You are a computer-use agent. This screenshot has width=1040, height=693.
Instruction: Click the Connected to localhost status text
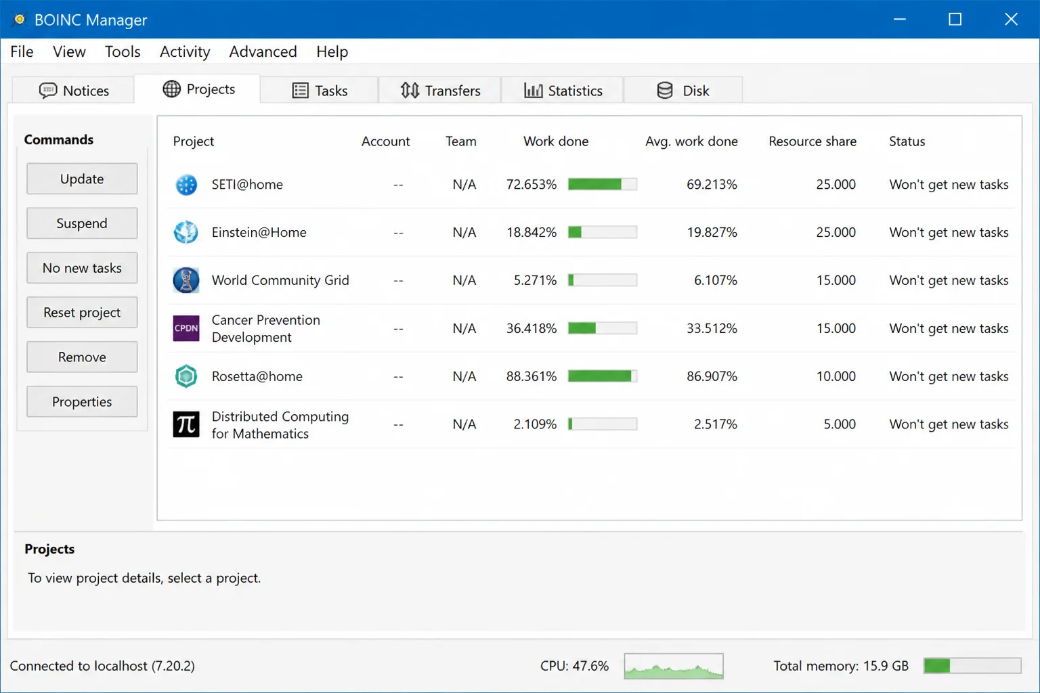point(102,666)
